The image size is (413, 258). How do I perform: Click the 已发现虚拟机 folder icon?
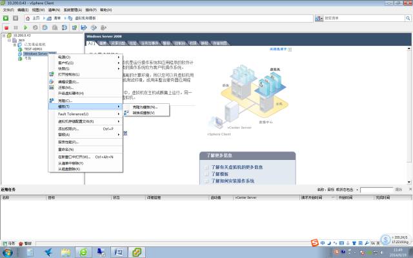click(20, 45)
